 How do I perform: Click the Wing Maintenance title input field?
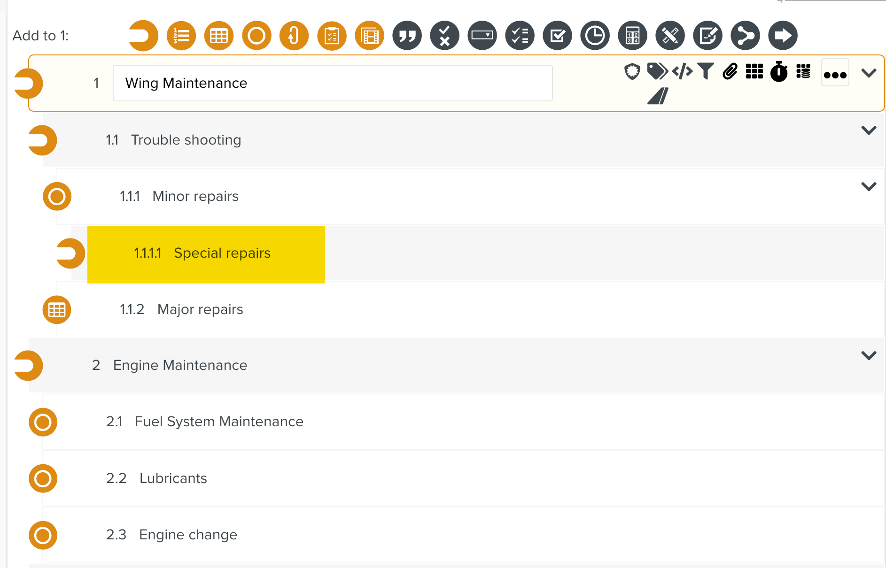pyautogui.click(x=332, y=83)
